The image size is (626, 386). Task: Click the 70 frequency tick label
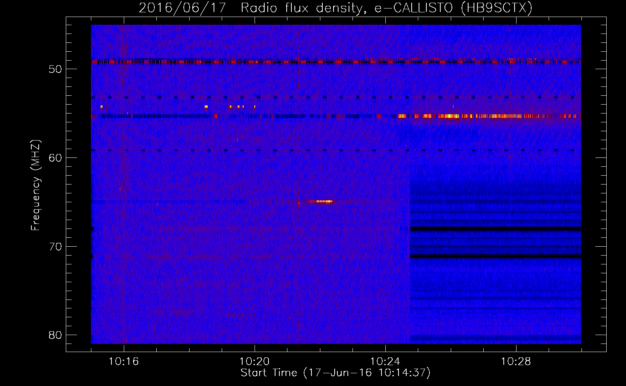[55, 247]
